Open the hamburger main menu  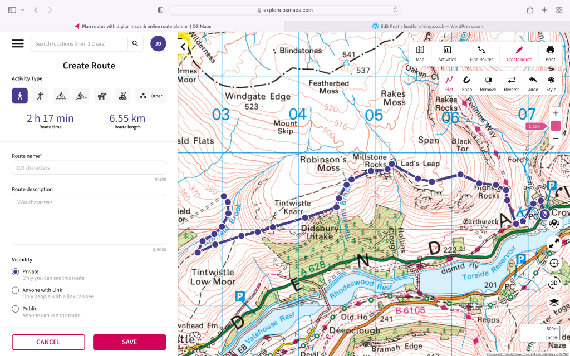click(18, 43)
